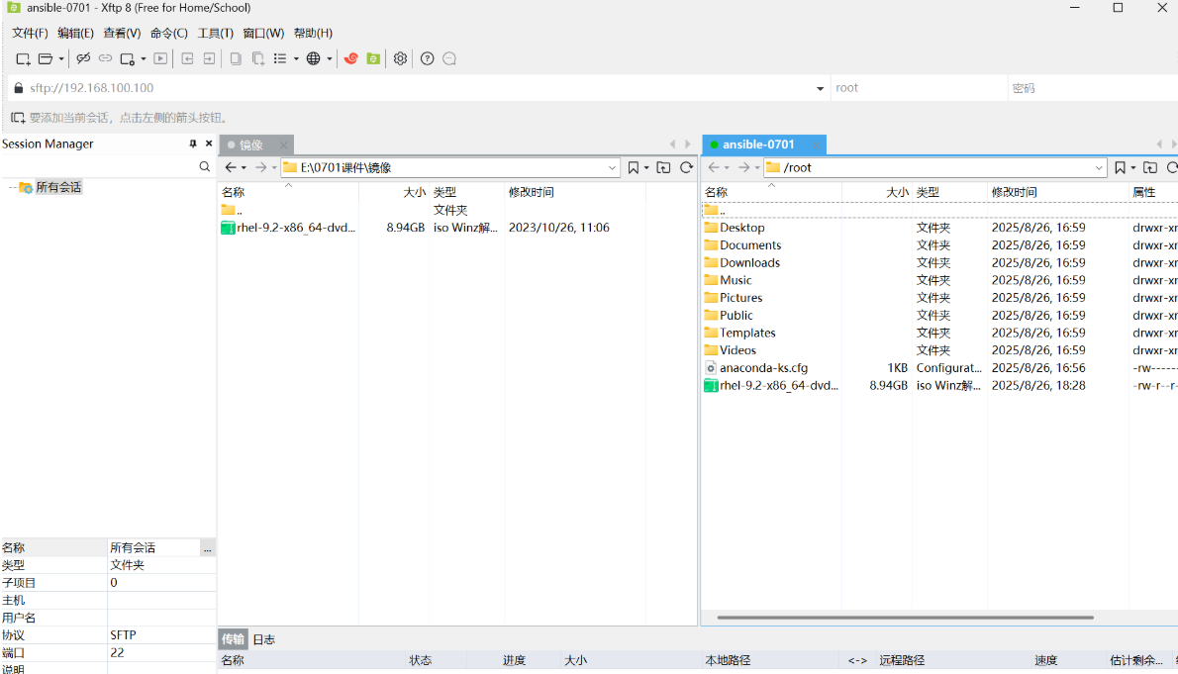Go forward in the local pane
The height and width of the screenshot is (674, 1178).
click(x=260, y=167)
